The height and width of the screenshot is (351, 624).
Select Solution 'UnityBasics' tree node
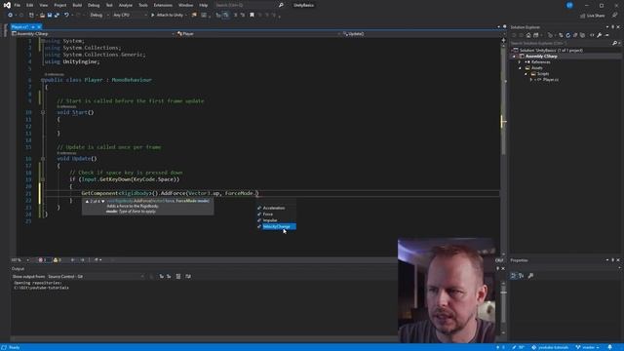(551, 50)
